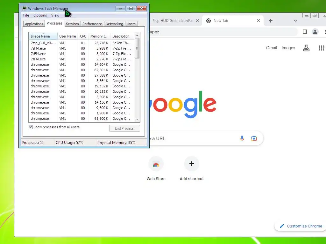Select chrome.exe process using 27,588 K
326x244 pixels.
click(x=81, y=75)
